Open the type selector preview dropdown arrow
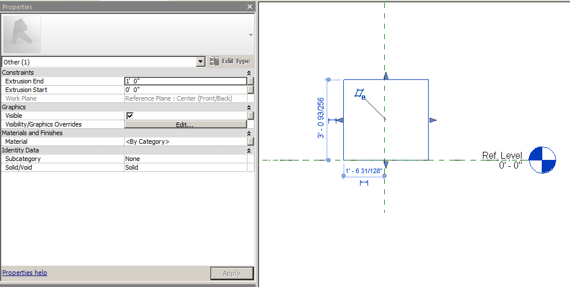 [251, 35]
